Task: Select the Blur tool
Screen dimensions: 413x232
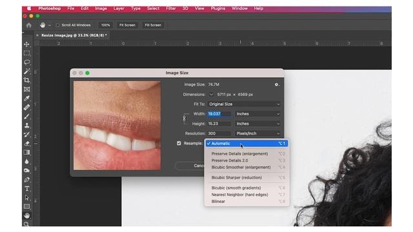Action: click(27, 162)
